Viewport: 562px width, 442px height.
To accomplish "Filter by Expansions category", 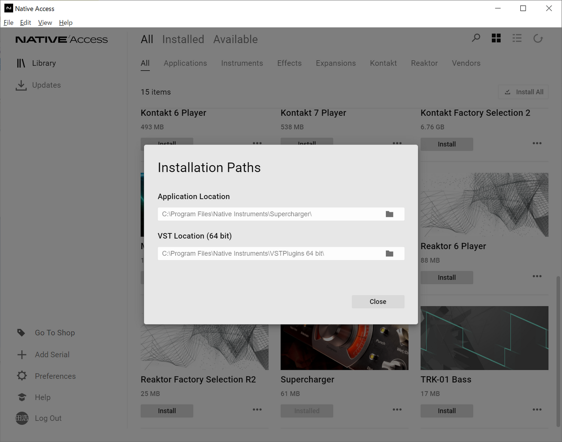I will [336, 63].
